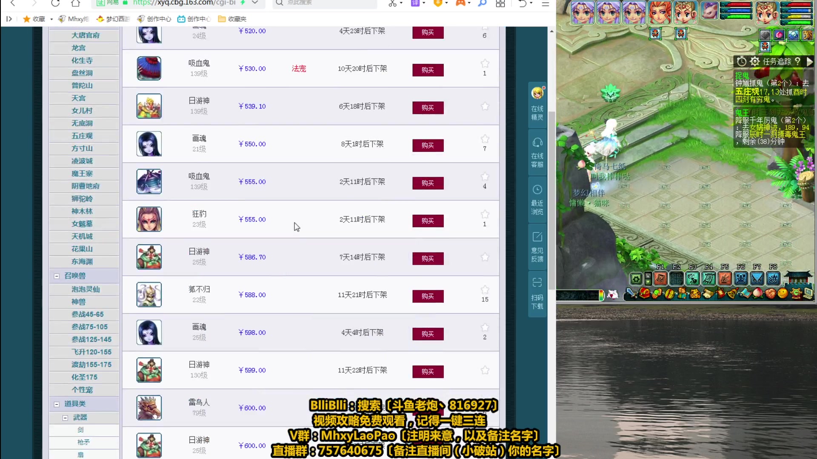Click the 狐不归 pet avatar thumbnail
This screenshot has width=817, height=459.
149,294
